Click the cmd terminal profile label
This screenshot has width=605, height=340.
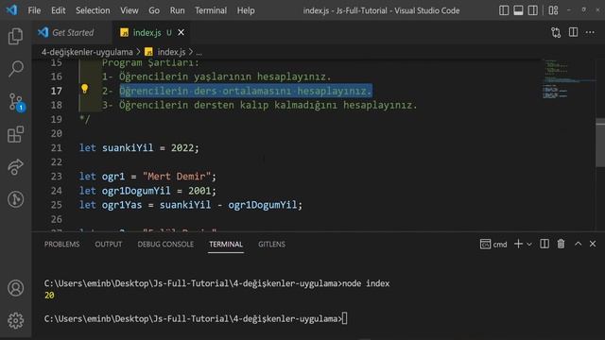coord(493,244)
